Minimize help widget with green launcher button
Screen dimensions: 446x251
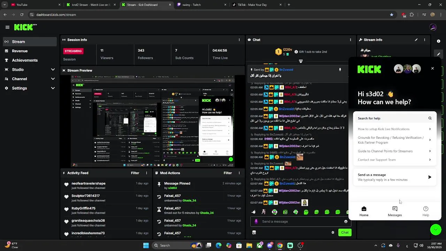click(x=436, y=229)
